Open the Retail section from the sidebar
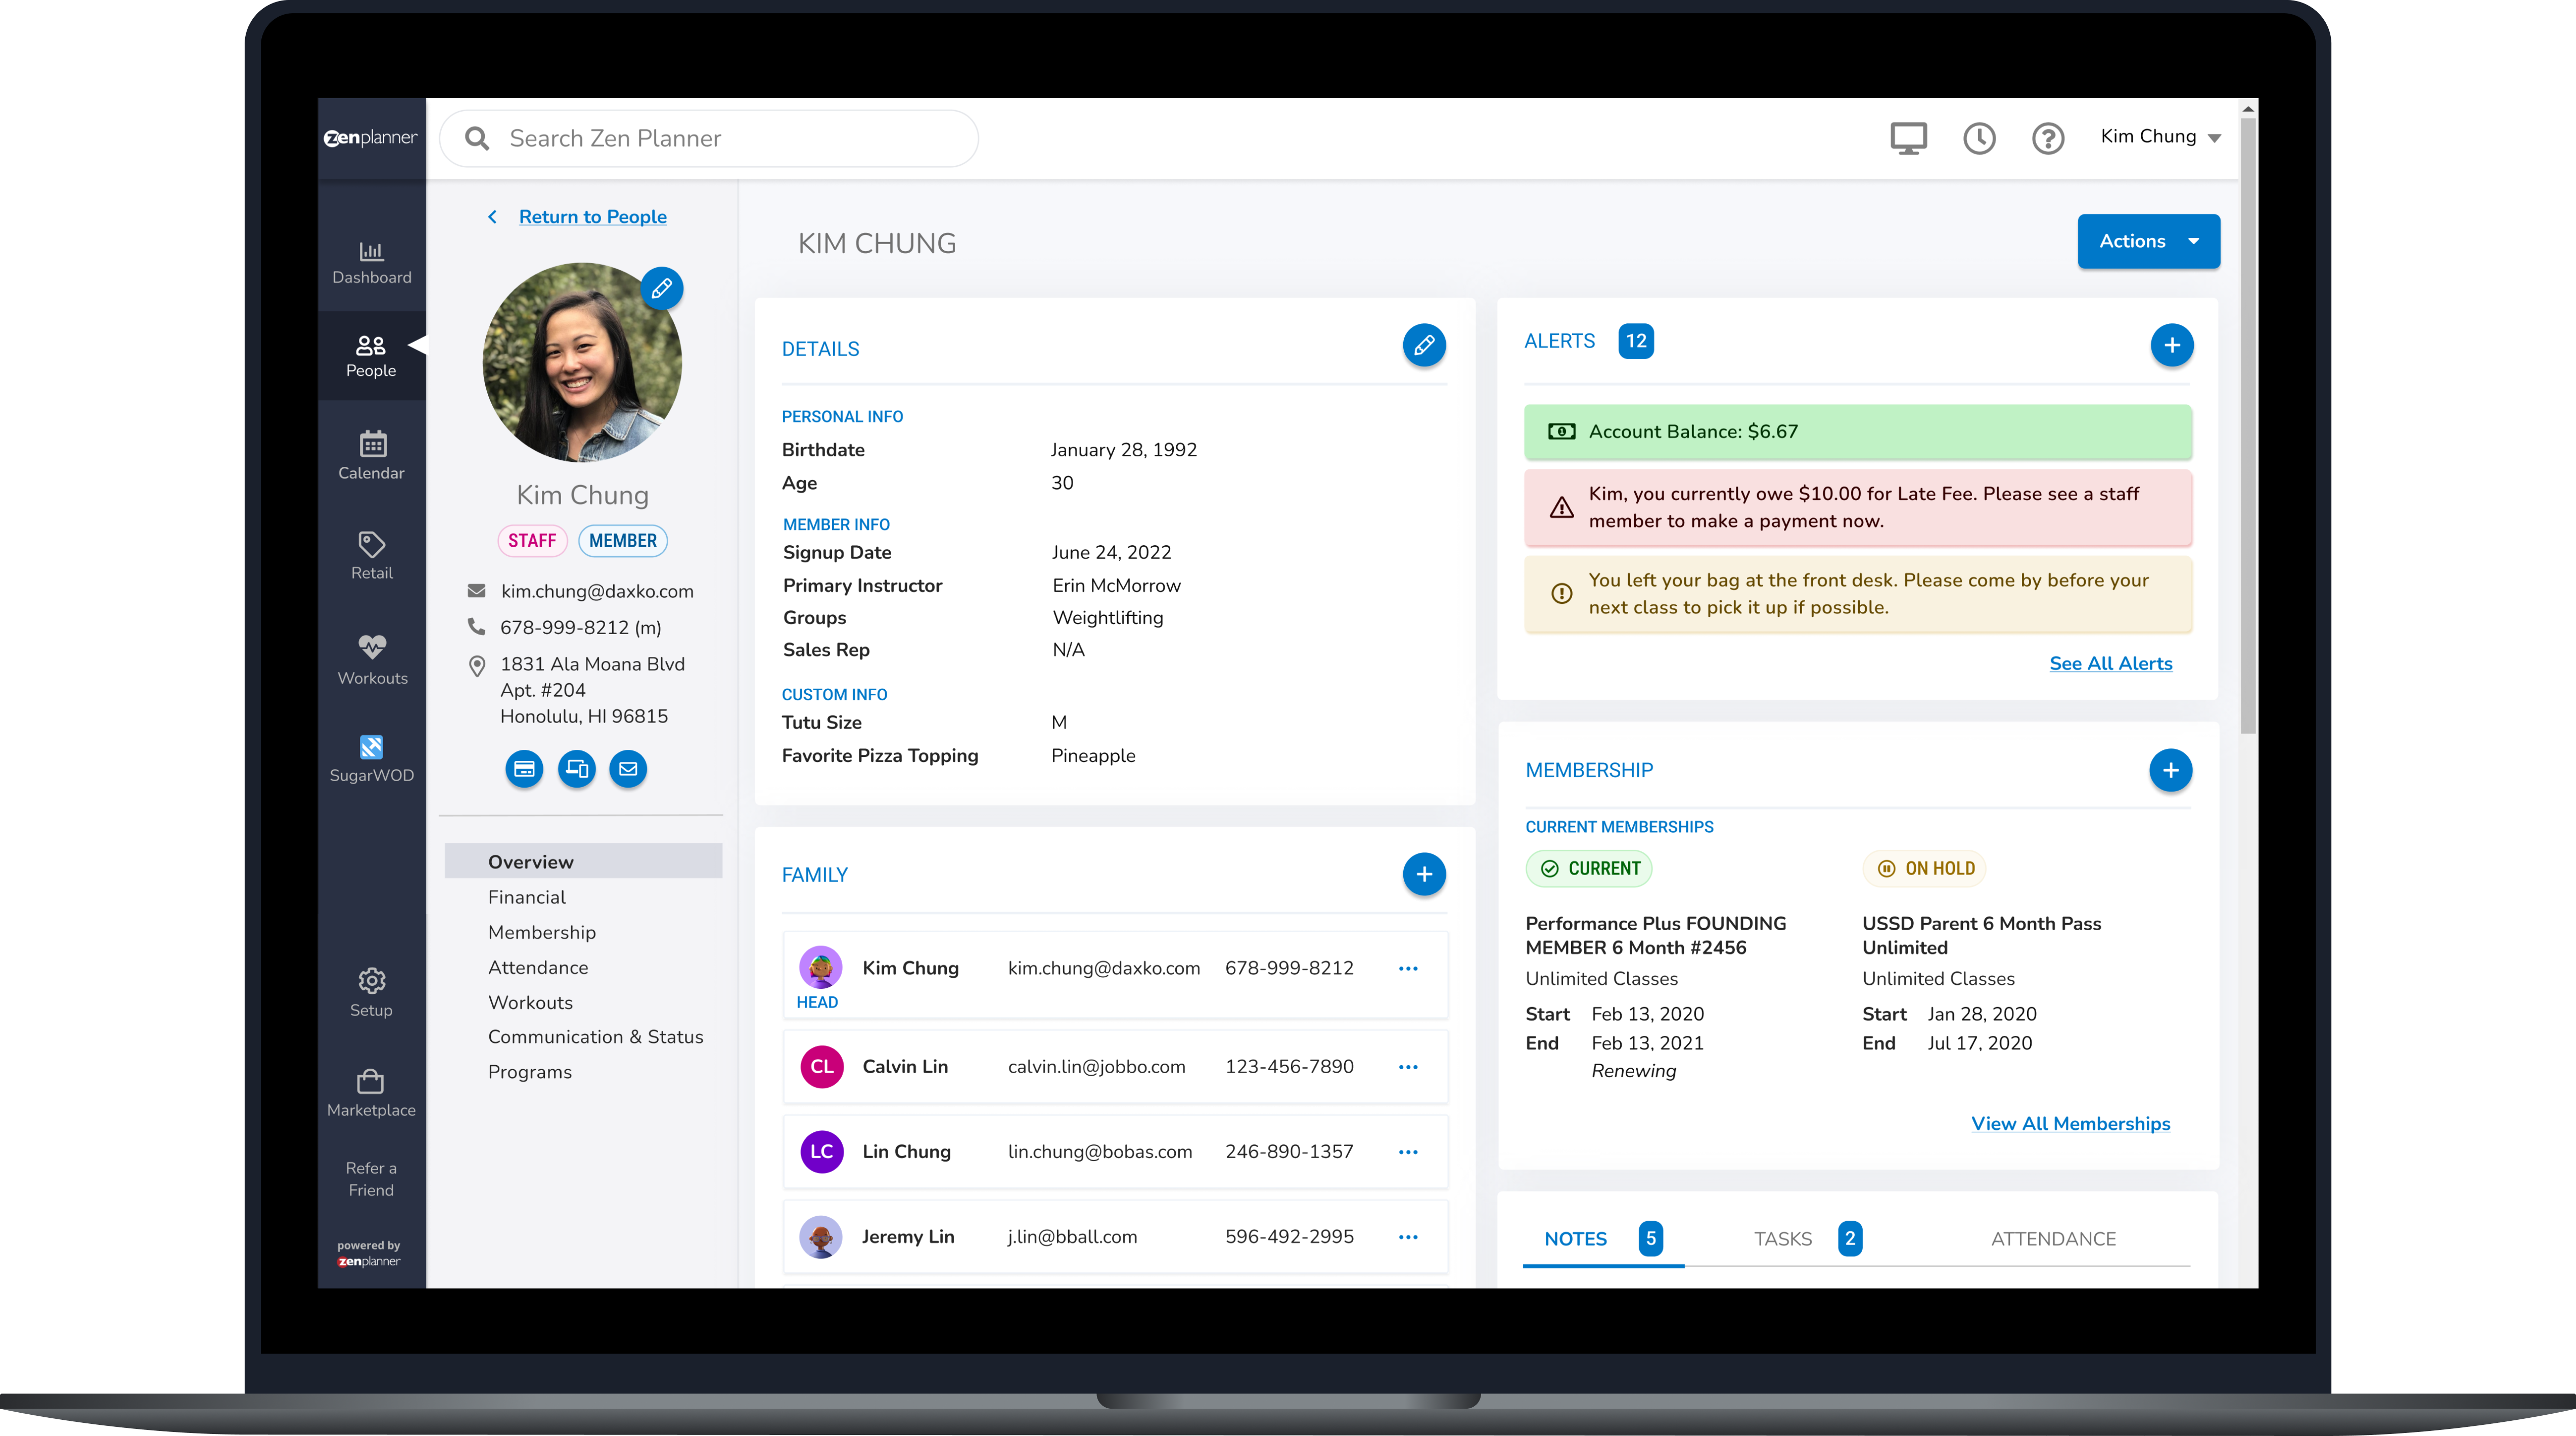The image size is (2576, 1436). click(x=371, y=557)
